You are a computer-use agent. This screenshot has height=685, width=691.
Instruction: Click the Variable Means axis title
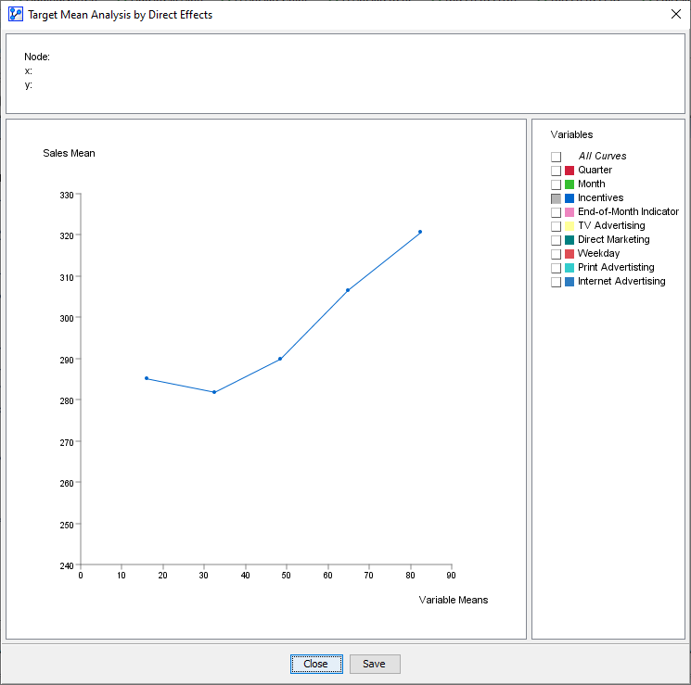pos(453,600)
